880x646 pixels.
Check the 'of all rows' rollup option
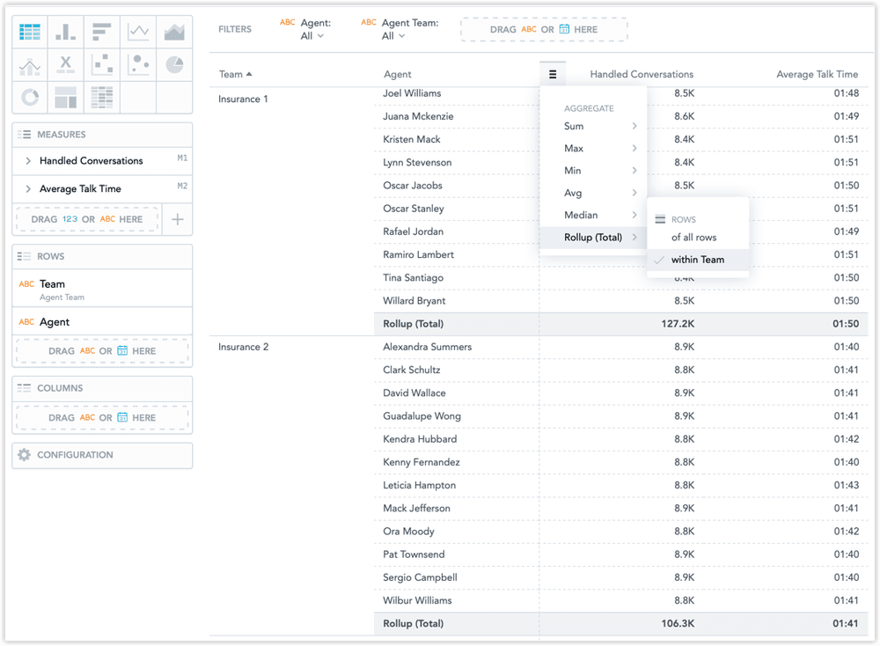[x=694, y=237]
